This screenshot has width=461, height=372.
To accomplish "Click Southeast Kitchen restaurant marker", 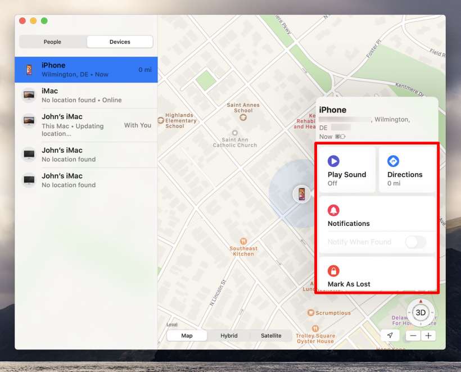I will (x=243, y=241).
